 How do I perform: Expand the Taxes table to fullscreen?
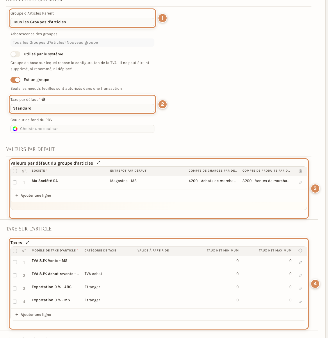(28, 242)
